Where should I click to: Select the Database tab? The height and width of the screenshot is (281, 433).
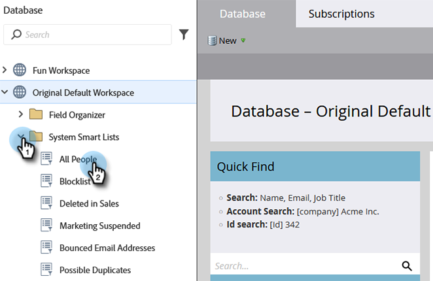[243, 14]
